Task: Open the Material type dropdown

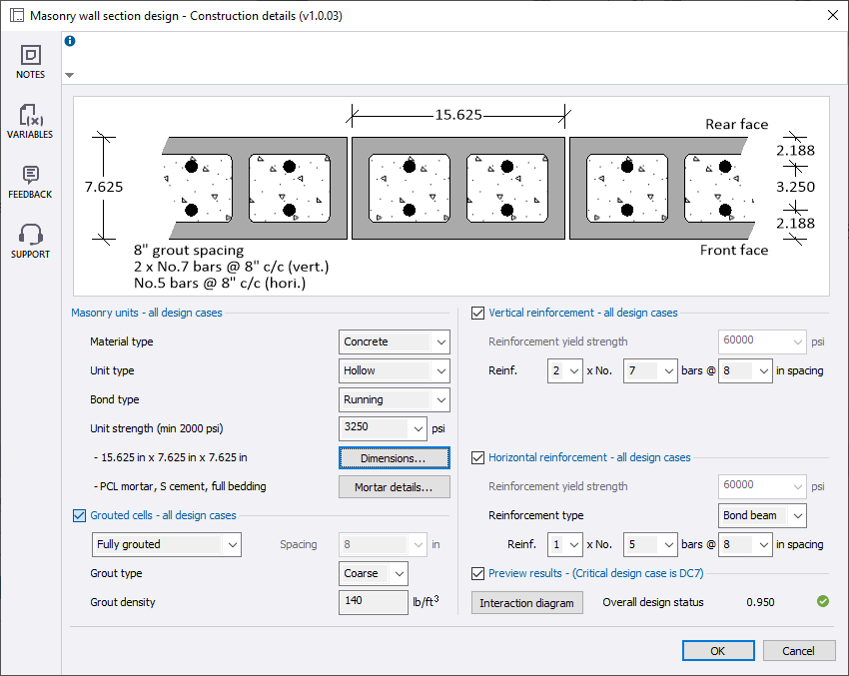Action: (x=395, y=341)
